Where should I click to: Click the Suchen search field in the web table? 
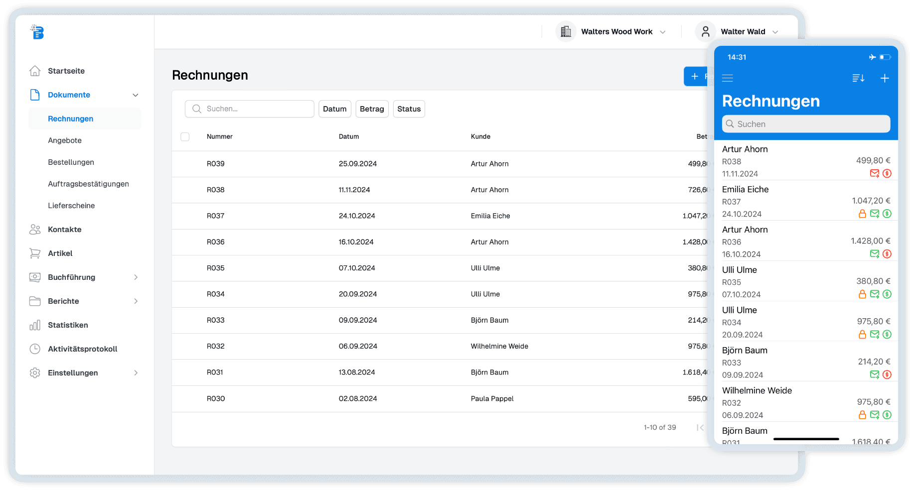(249, 109)
